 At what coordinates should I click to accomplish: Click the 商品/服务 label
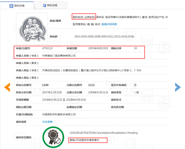pos(55,21)
